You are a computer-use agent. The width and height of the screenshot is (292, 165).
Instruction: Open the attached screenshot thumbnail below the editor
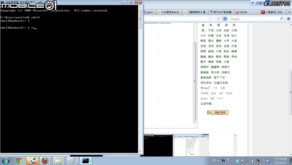[177, 145]
